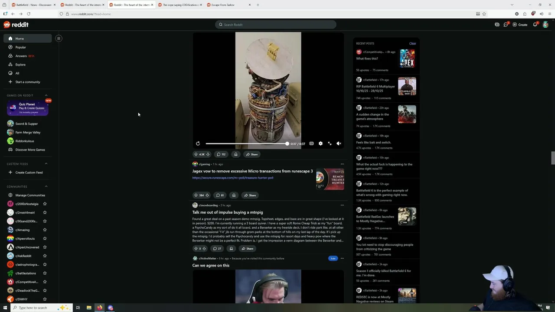
Task: Favorite r/Apexrollouts with star
Action: tap(45, 238)
